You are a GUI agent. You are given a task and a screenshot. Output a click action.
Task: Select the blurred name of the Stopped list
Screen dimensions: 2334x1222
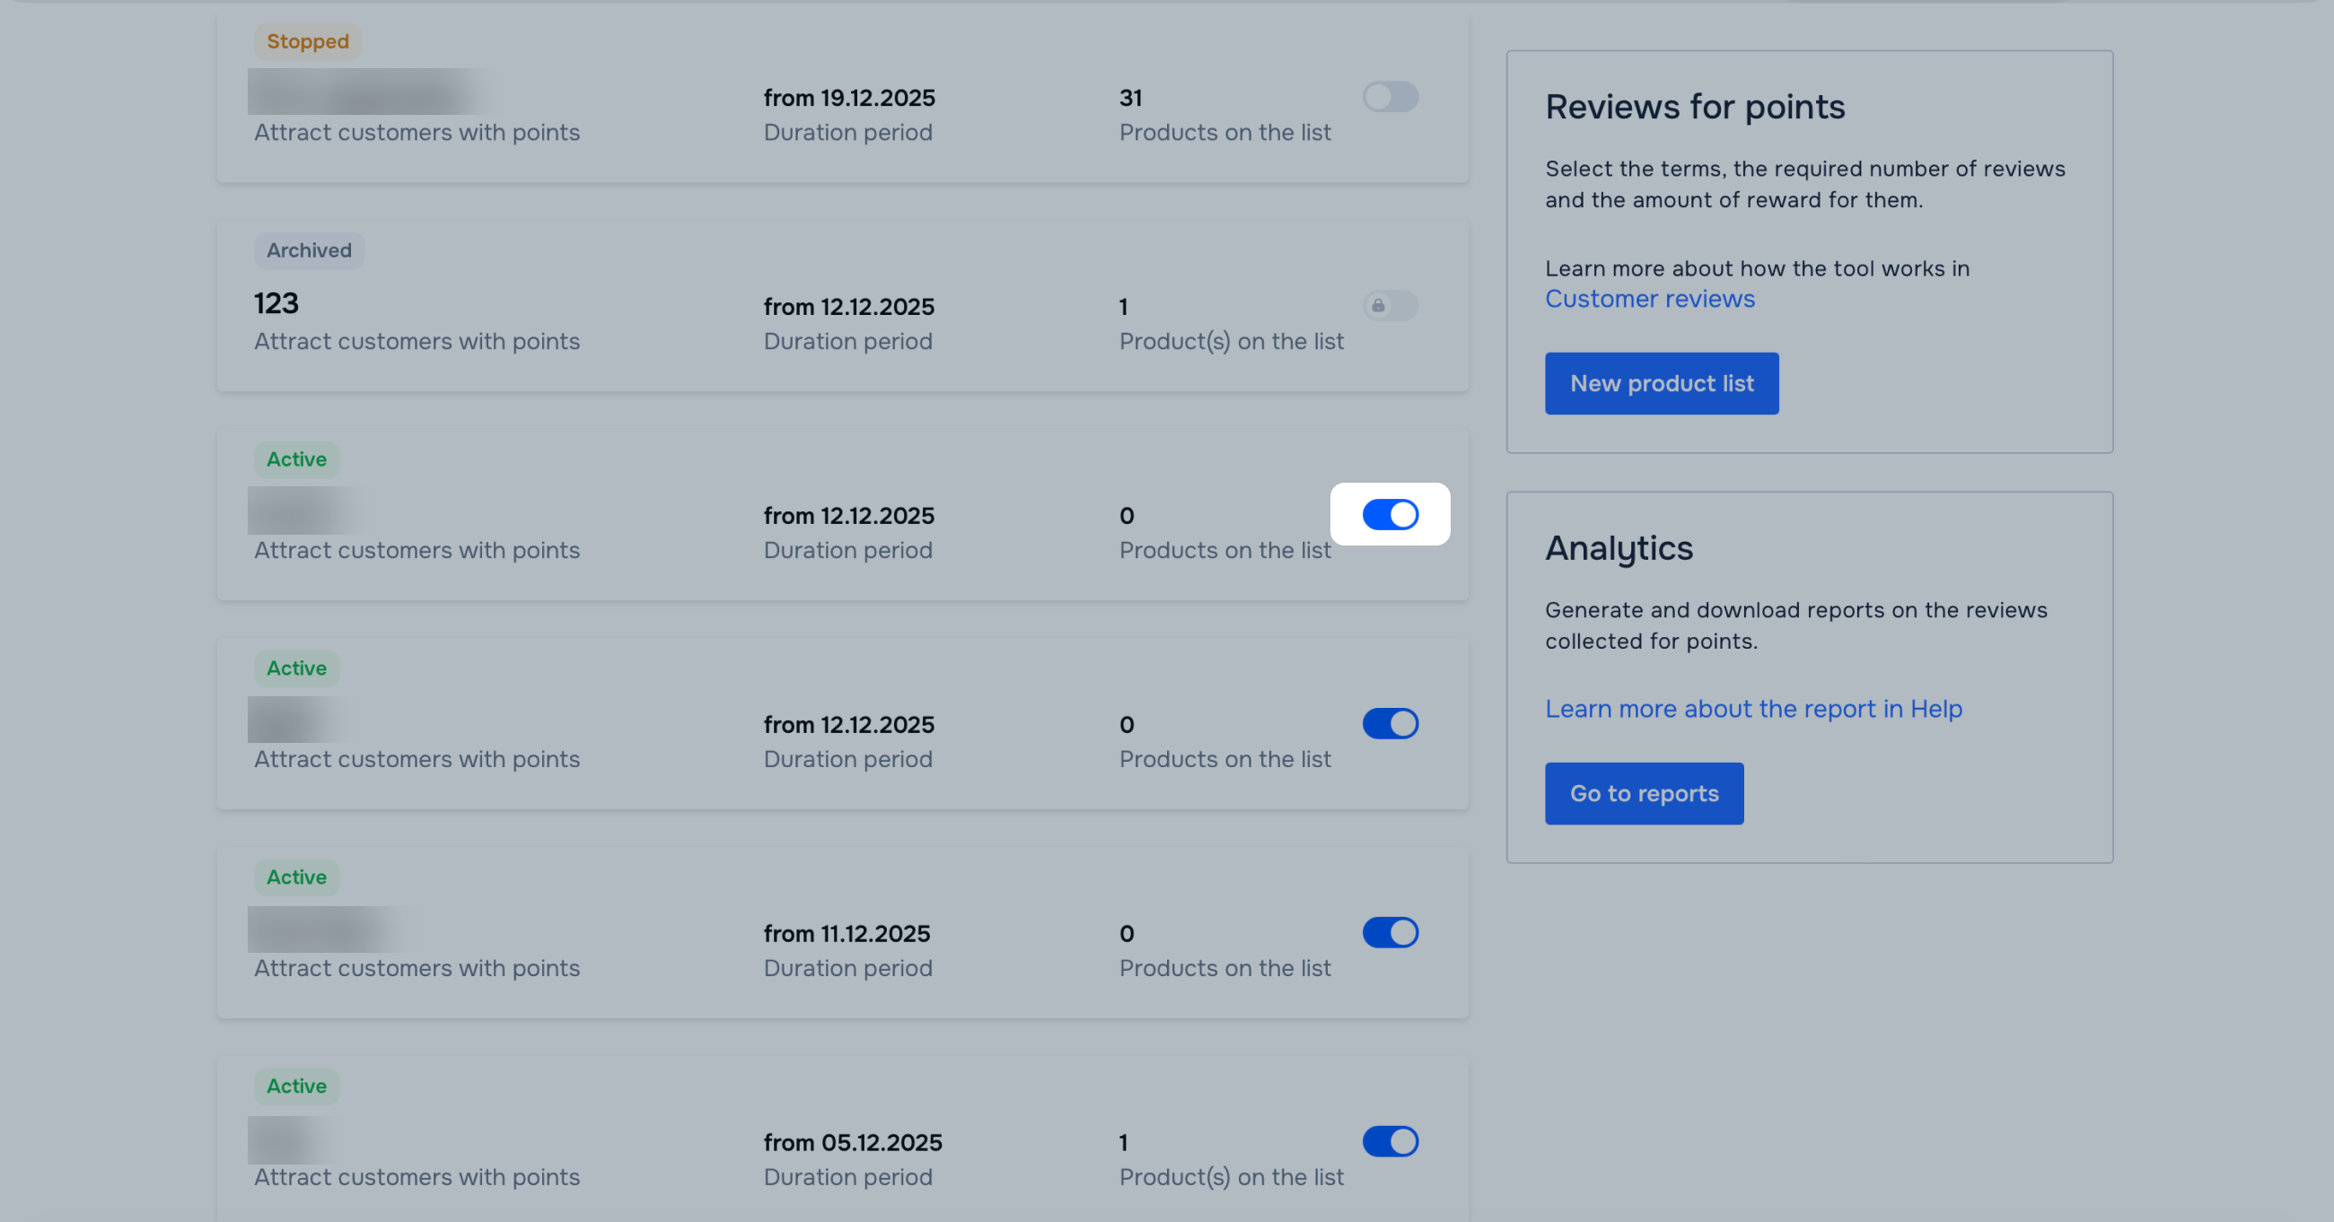coord(367,92)
